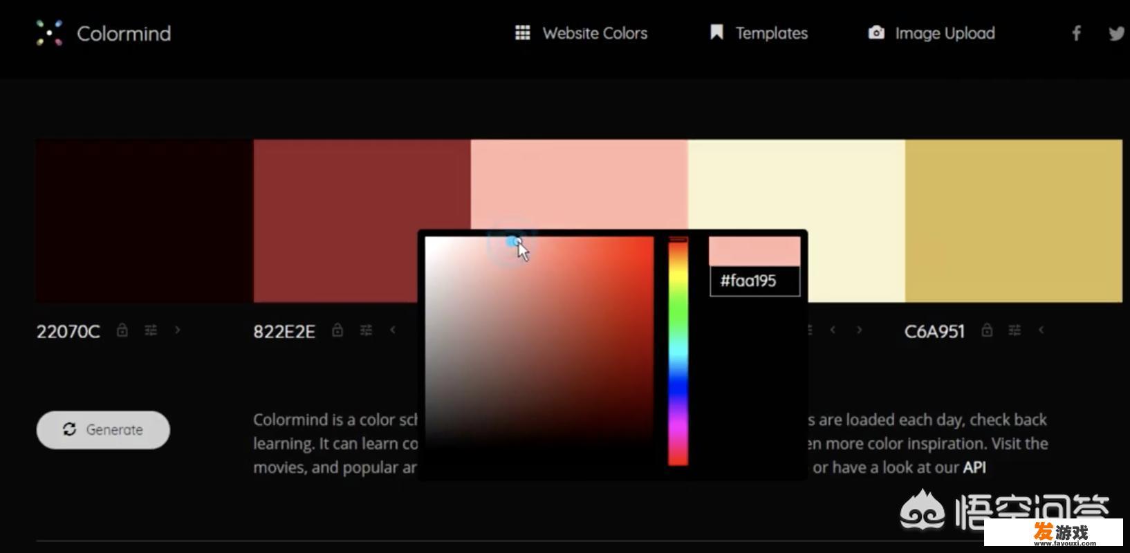Click the rainbow hue slider bar
Image resolution: width=1130 pixels, height=553 pixels.
[678, 351]
